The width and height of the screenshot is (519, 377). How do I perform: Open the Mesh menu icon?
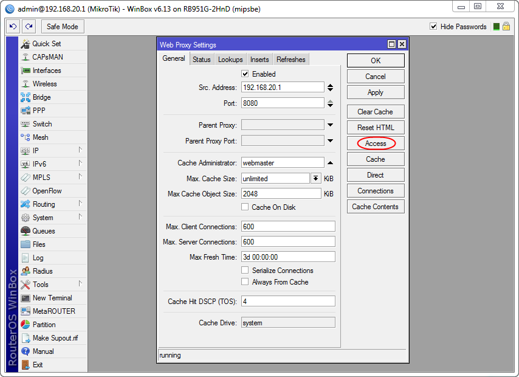click(x=26, y=137)
